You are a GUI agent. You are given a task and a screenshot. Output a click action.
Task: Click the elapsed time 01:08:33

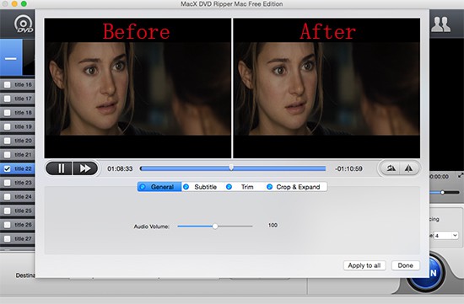[x=120, y=168]
